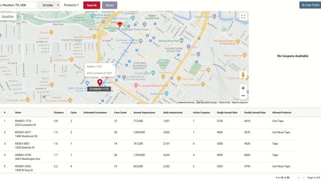Click the Co-Cathedral of the Sacred Heart marker

124,77
